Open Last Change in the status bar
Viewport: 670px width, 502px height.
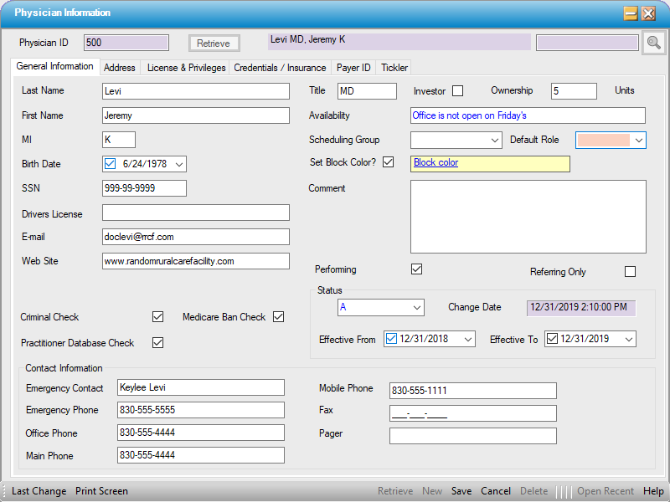39,491
